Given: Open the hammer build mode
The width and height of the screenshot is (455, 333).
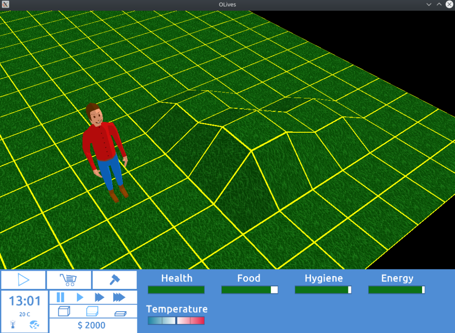Looking at the screenshot, I should (115, 280).
